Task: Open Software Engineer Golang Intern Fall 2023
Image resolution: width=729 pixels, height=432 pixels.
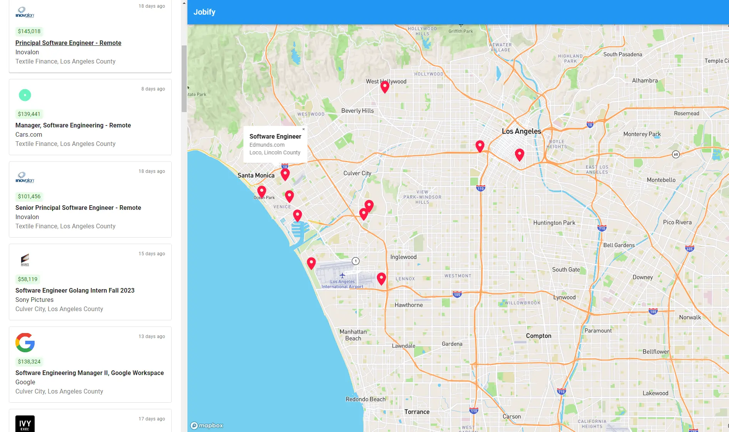Action: 75,290
